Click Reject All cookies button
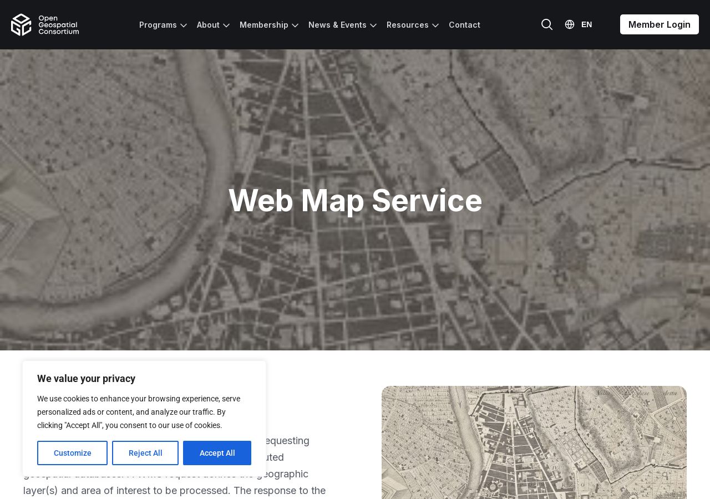This screenshot has width=710, height=499. 145,453
